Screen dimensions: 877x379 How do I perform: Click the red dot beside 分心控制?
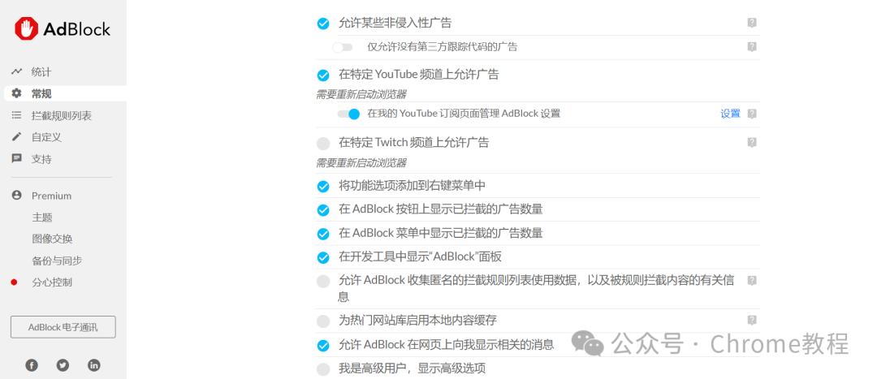click(15, 282)
